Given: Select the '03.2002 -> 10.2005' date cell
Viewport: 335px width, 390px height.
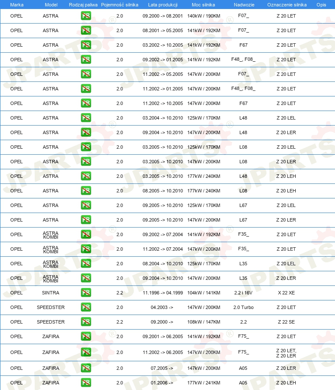Looking at the screenshot, I should (x=163, y=45).
